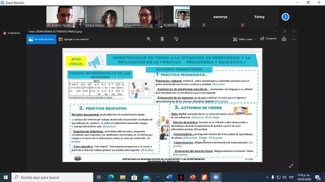Screen dimensions: 325x182
Task: Open Task View in taskbar
Action: (x=99, y=177)
